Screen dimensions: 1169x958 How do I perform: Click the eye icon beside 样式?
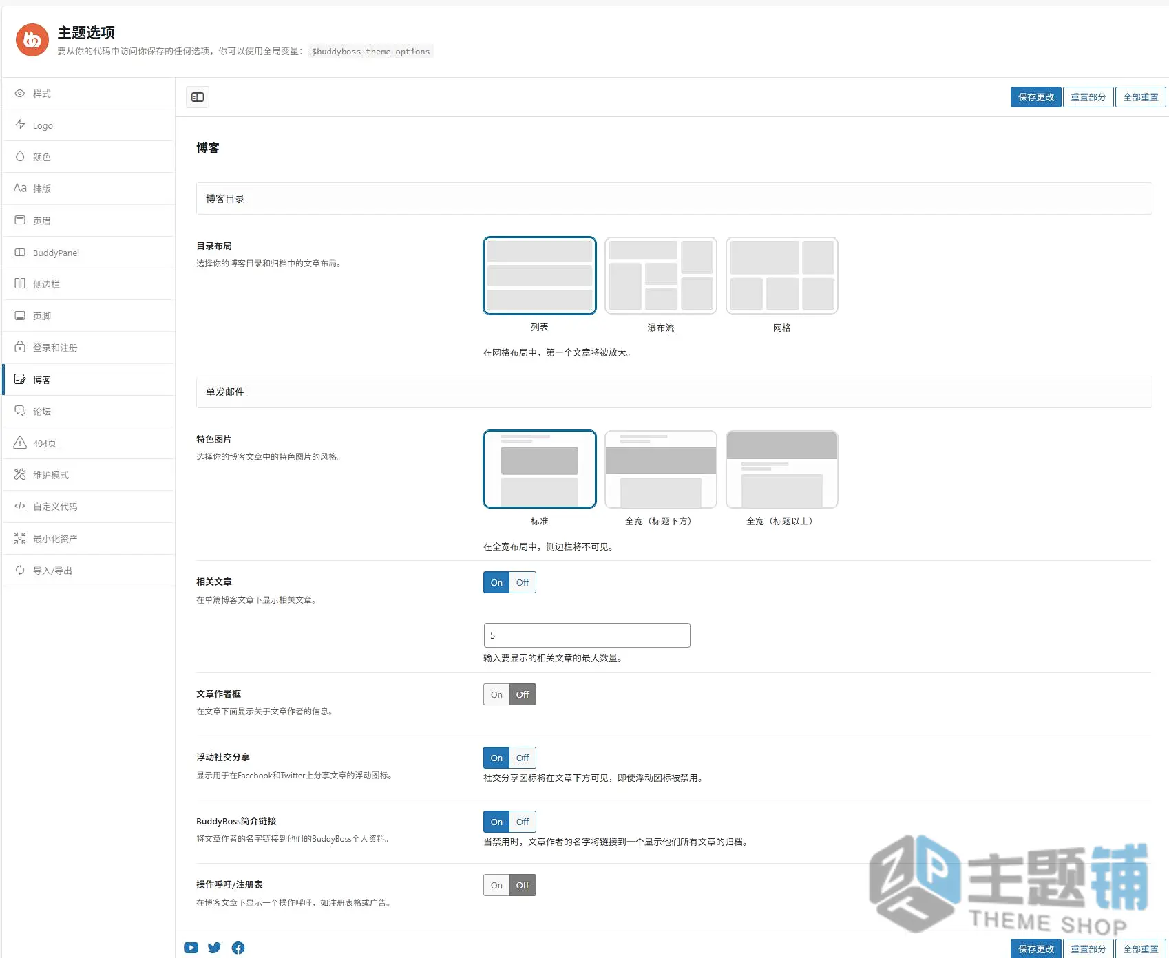click(x=20, y=94)
